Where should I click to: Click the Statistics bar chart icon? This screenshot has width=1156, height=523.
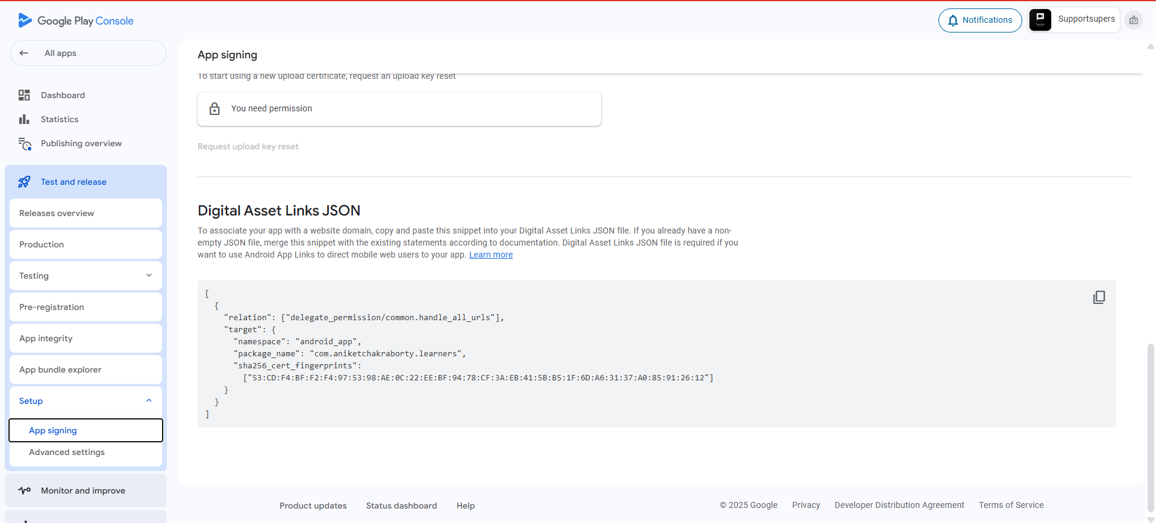[x=24, y=119]
